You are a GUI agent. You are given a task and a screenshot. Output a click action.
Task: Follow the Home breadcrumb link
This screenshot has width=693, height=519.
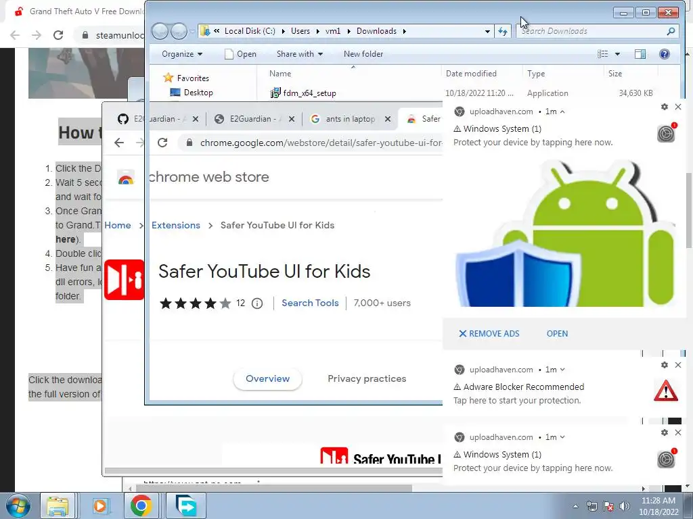pyautogui.click(x=118, y=225)
